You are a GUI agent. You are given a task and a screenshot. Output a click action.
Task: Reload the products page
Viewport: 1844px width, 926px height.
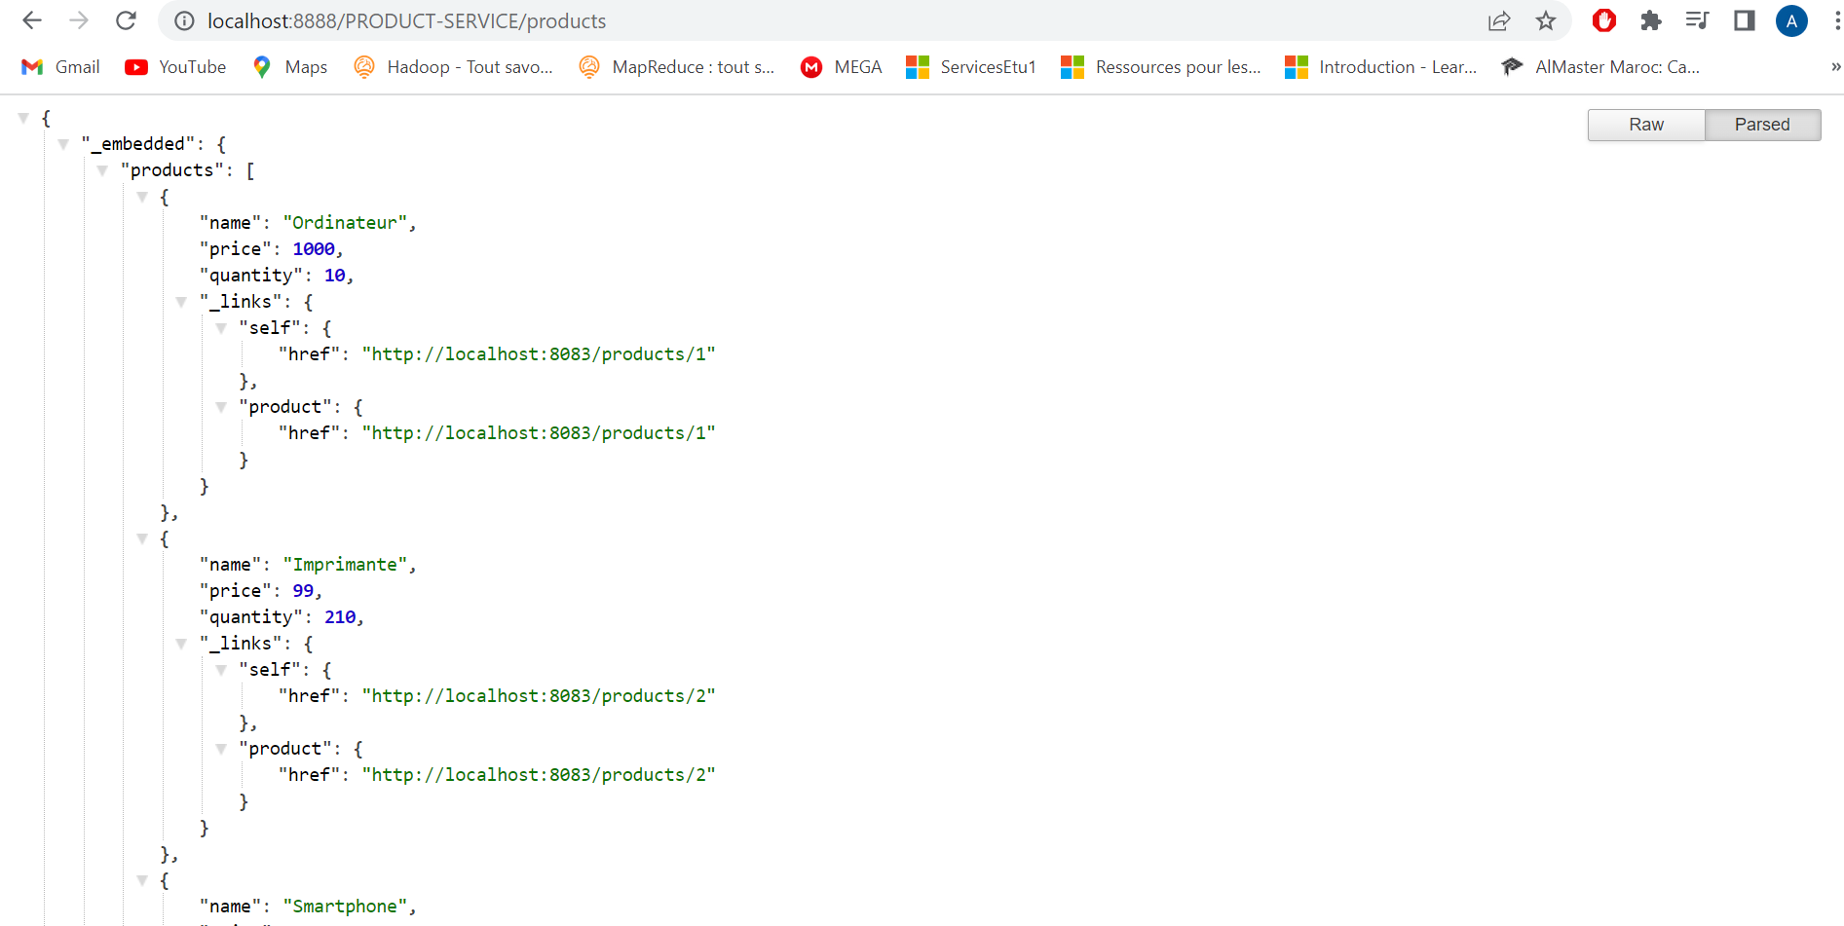(126, 19)
